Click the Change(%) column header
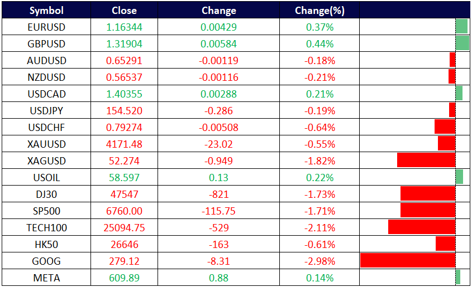 320,11
